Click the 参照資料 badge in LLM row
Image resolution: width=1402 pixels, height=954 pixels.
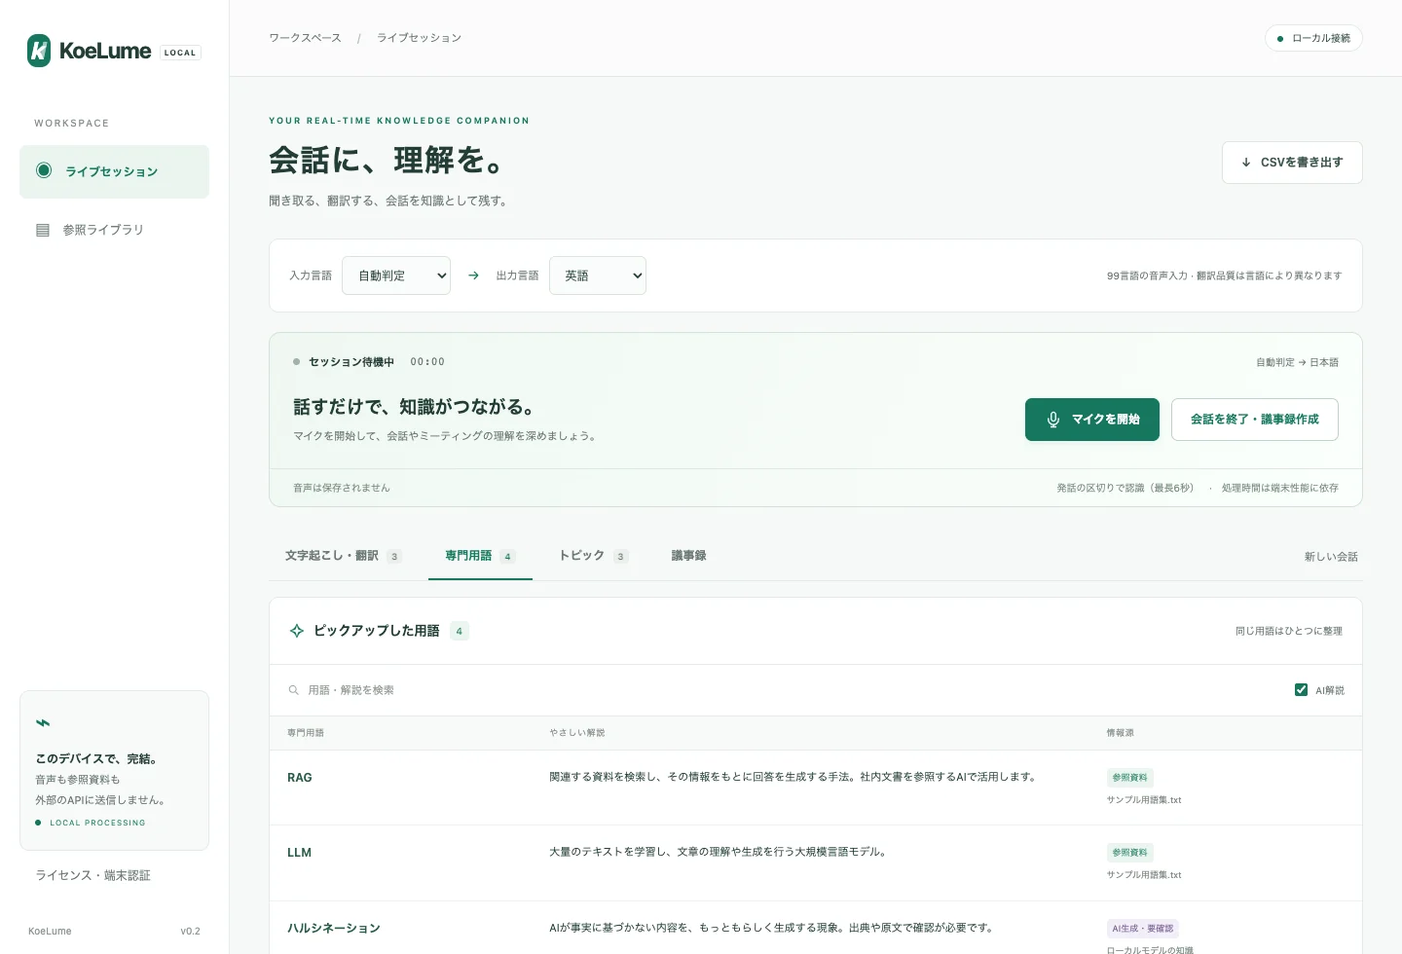pos(1129,853)
